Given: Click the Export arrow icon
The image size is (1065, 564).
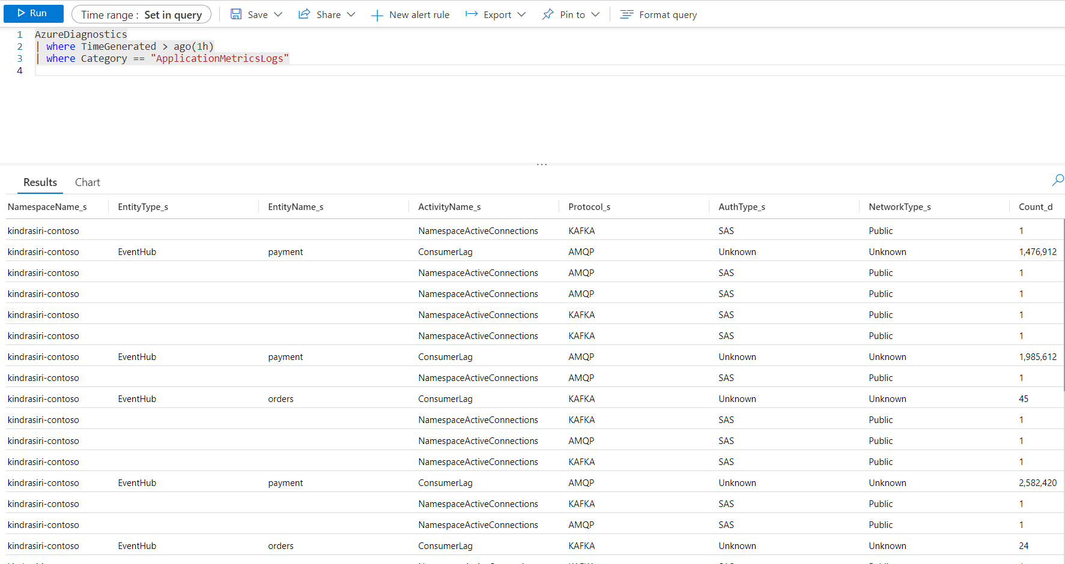Looking at the screenshot, I should point(472,14).
